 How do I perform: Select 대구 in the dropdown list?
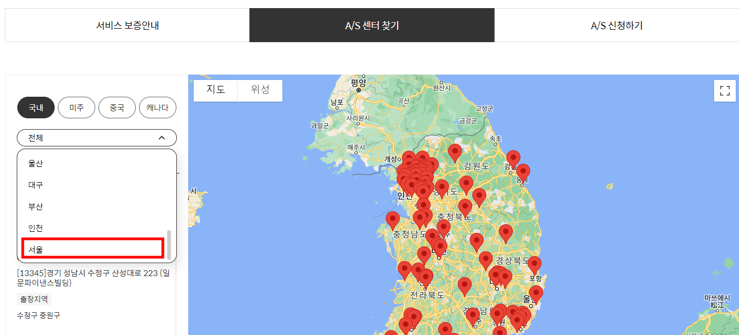tap(92, 185)
